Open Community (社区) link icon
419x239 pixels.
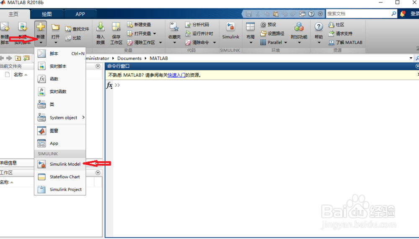[x=331, y=25]
